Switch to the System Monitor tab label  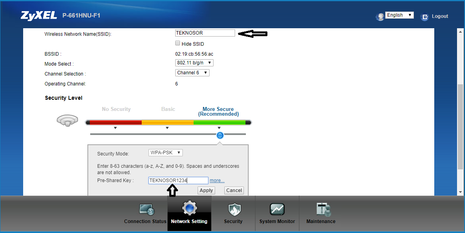277,221
